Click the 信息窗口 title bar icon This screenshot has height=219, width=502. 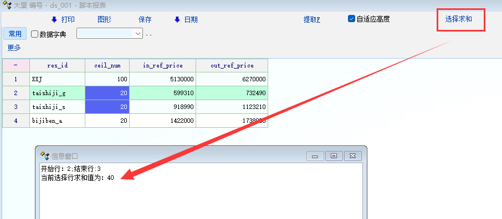click(45, 156)
